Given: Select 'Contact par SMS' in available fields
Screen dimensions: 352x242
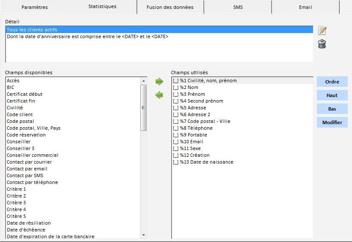Looking at the screenshot, I should pyautogui.click(x=25, y=175).
